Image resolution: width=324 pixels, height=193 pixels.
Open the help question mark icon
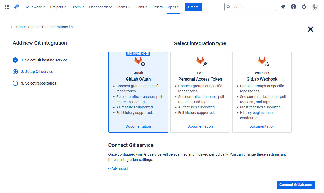coord(293,7)
